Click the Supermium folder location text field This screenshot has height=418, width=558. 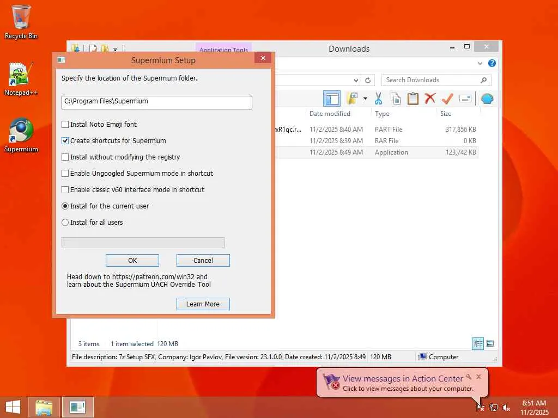click(x=156, y=102)
